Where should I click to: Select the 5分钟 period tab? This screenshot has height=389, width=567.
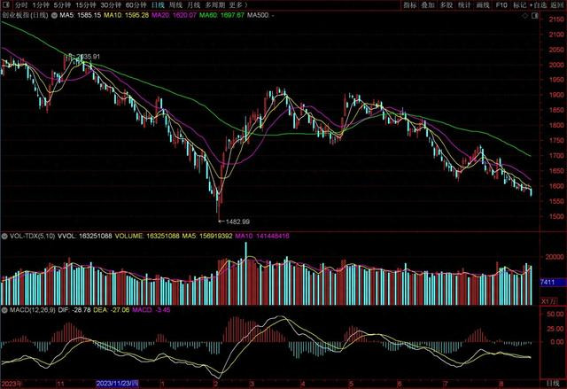[x=62, y=5]
